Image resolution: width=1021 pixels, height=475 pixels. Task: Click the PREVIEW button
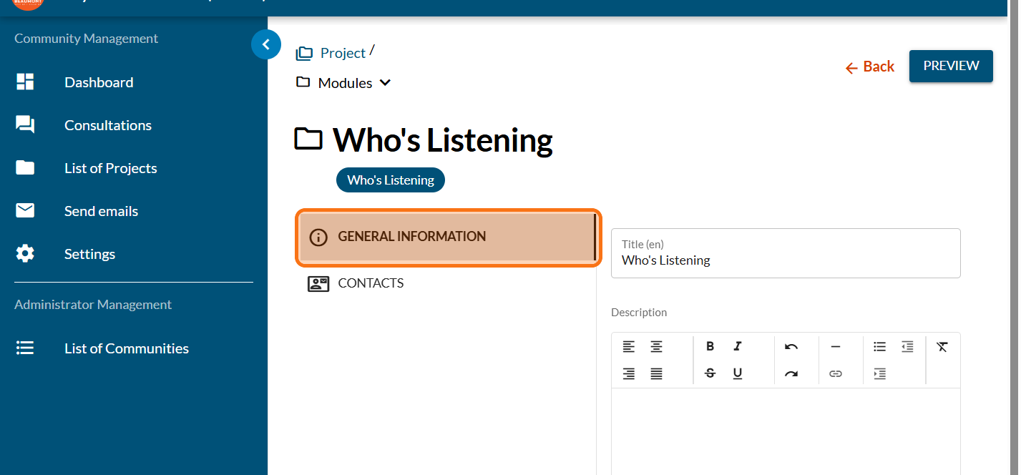tap(950, 66)
